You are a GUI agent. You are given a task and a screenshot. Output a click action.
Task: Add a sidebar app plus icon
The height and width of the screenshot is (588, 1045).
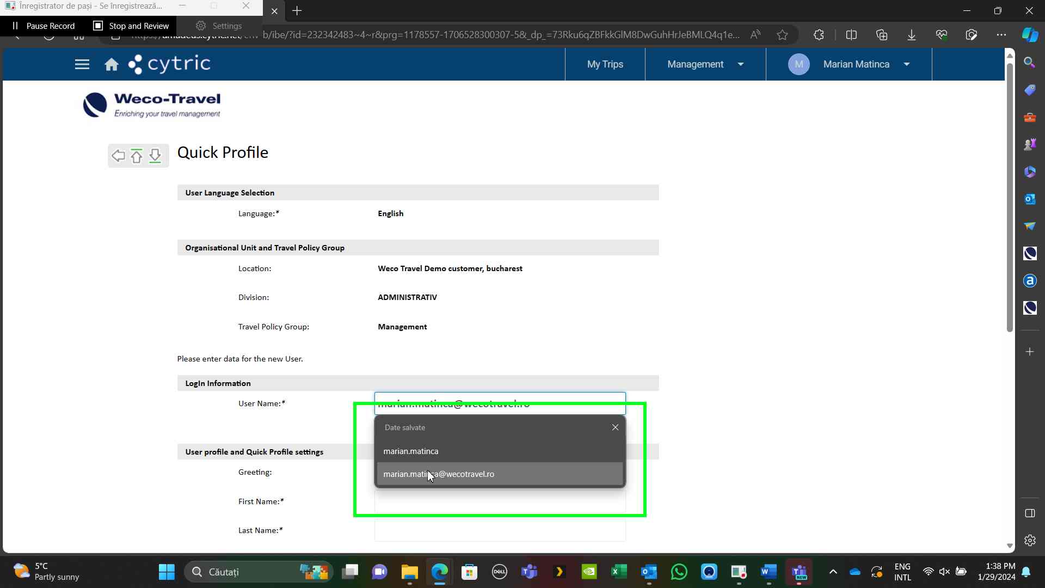point(1030,352)
